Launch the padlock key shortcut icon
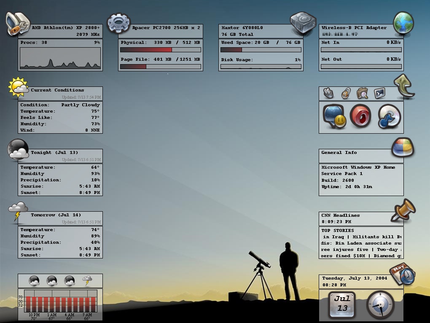Viewport: 430px width, 323px height. [346, 93]
